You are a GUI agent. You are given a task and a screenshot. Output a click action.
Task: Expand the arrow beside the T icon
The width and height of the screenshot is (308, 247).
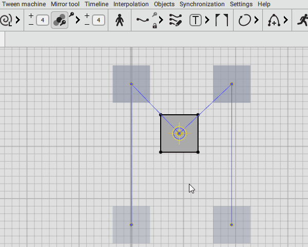coord(207,21)
